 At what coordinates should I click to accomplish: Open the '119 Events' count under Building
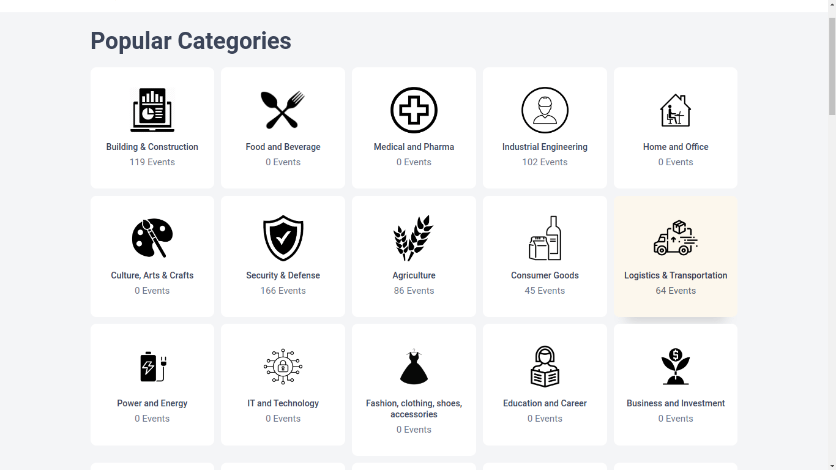(x=152, y=162)
